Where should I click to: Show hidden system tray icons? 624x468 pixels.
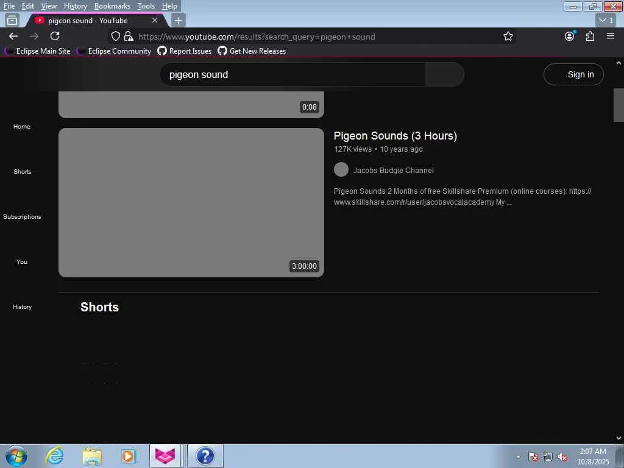(518, 456)
